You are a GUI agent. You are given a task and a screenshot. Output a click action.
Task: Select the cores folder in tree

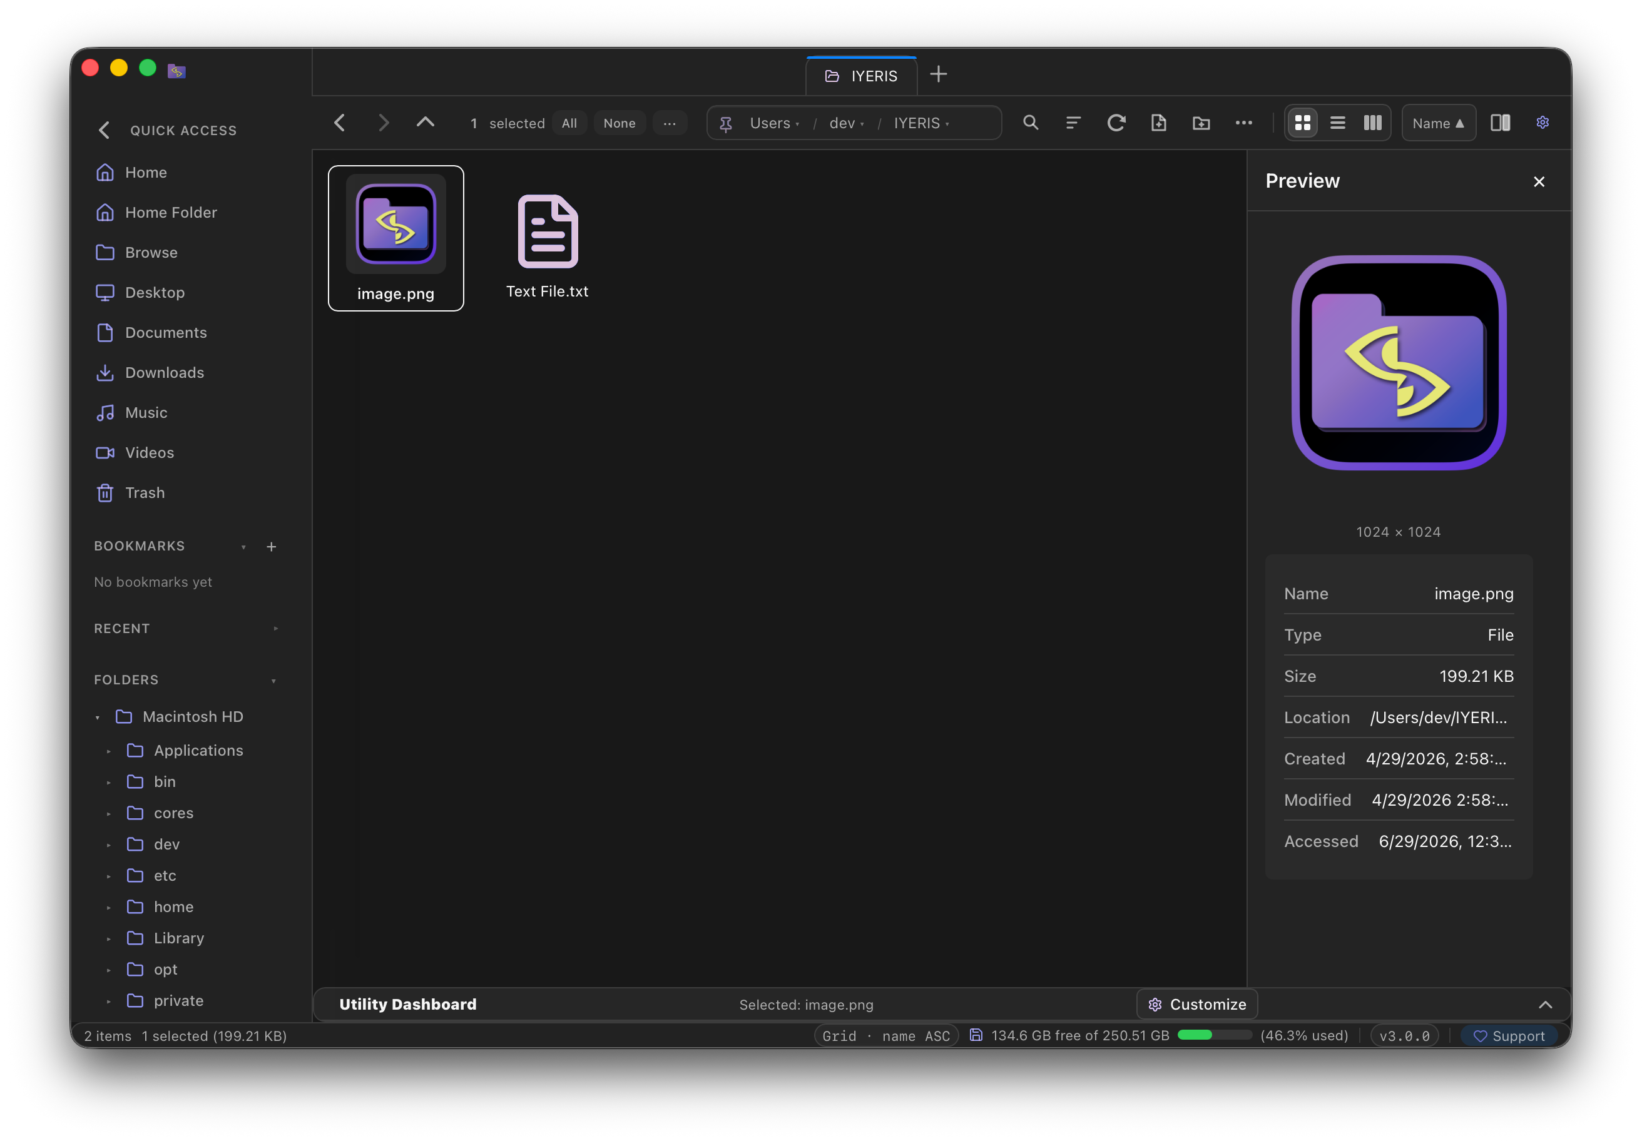tap(173, 814)
